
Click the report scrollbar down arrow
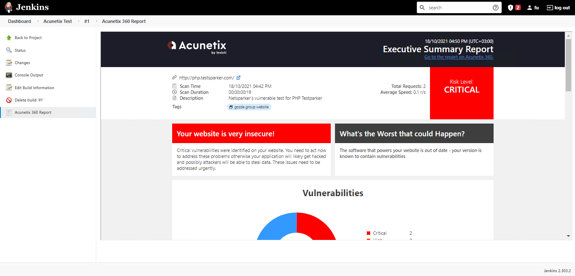point(569,236)
